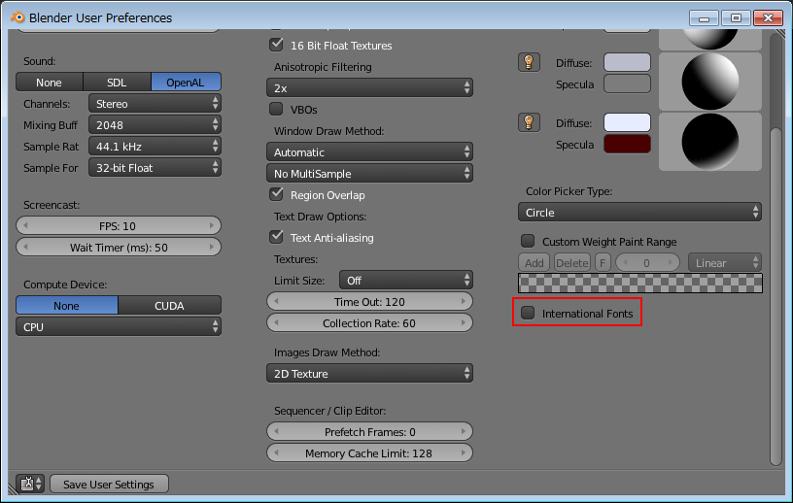
Task: Click Save User Settings button
Action: (x=109, y=484)
